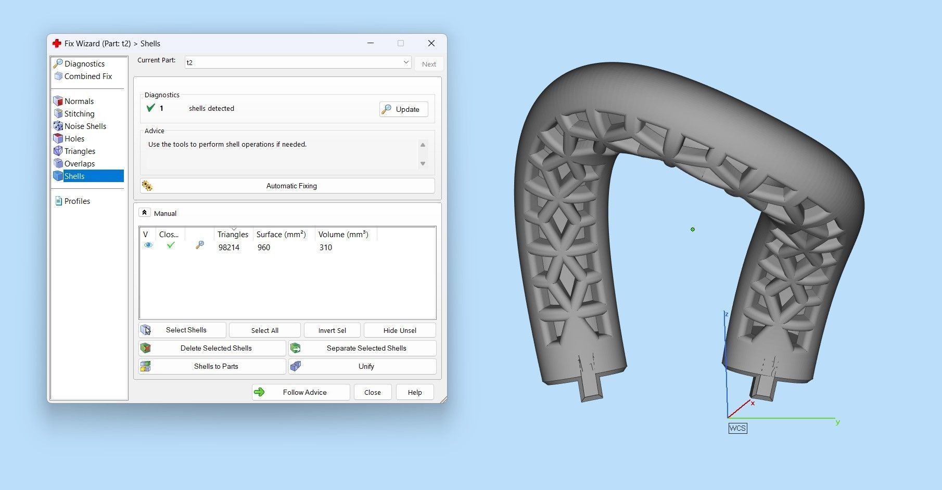
Task: Open Current Part dropdown
Action: (x=298, y=62)
